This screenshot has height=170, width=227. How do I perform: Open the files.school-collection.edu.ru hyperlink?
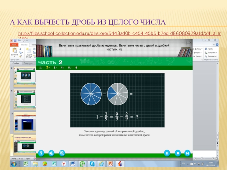pos(119,33)
